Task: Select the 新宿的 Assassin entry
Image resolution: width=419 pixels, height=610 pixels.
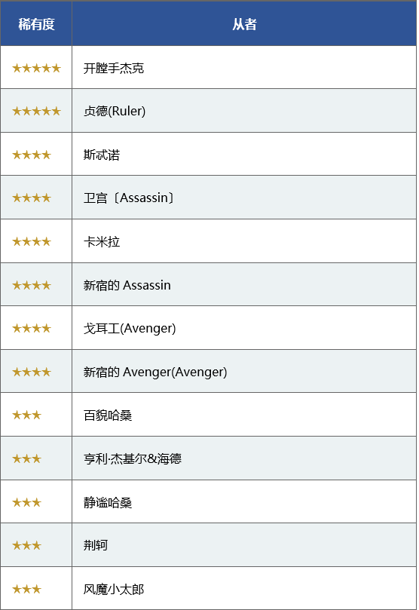Action: 127,286
